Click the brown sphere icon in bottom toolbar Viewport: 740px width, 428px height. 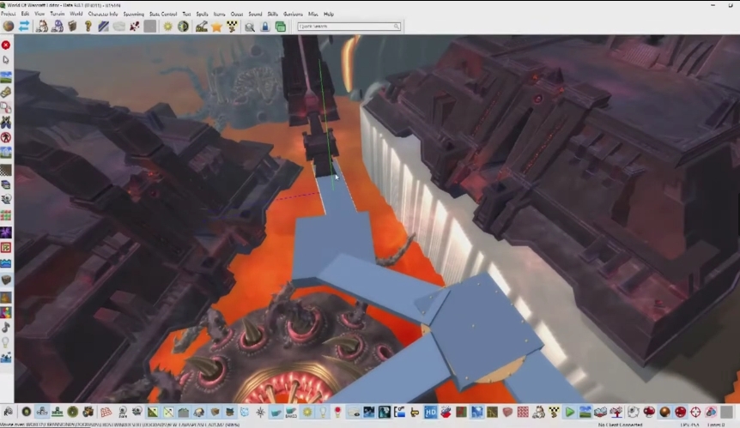coord(664,413)
